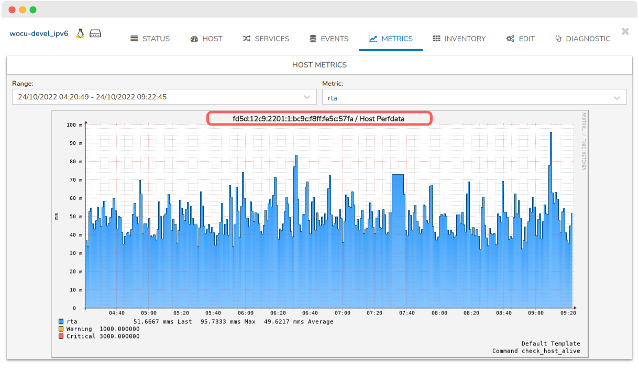The width and height of the screenshot is (639, 373).
Task: Open the EVENTS tab
Action: (329, 39)
